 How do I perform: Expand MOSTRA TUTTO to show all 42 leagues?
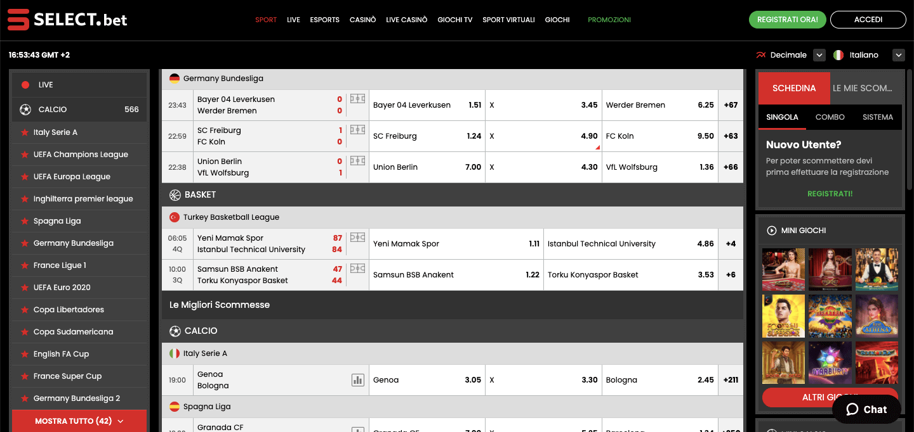point(79,421)
